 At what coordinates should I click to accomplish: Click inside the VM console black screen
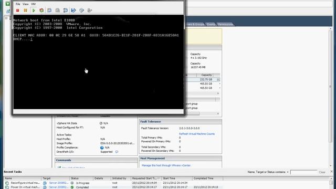pyautogui.click(x=98, y=62)
